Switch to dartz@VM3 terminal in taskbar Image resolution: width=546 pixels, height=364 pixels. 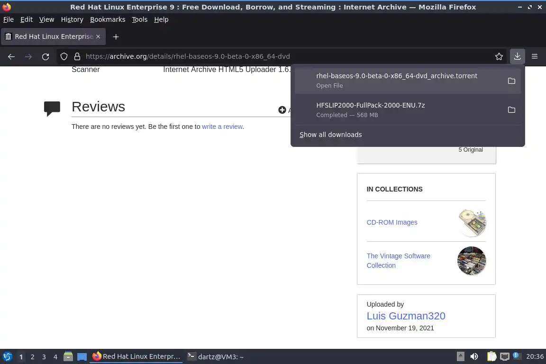pos(216,356)
